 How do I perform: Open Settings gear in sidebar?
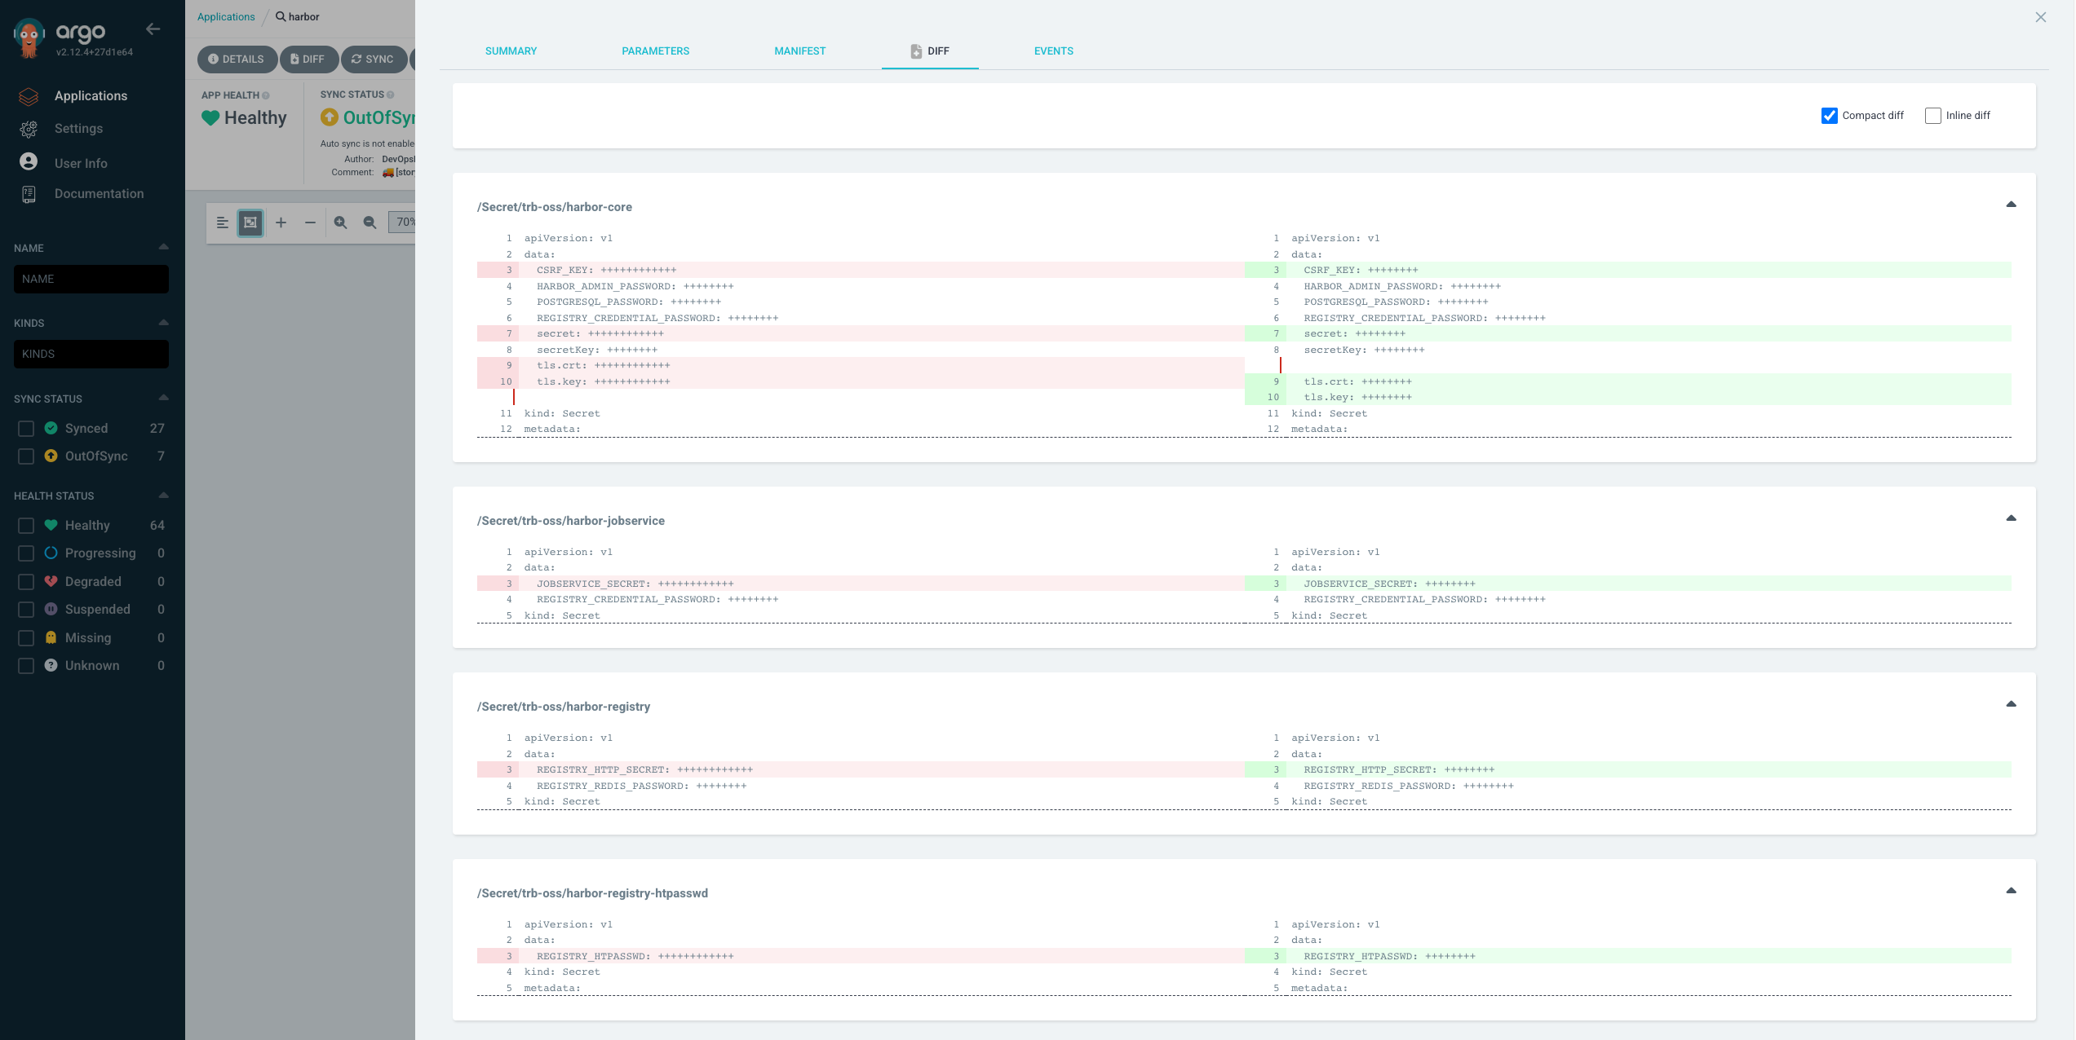(x=29, y=129)
